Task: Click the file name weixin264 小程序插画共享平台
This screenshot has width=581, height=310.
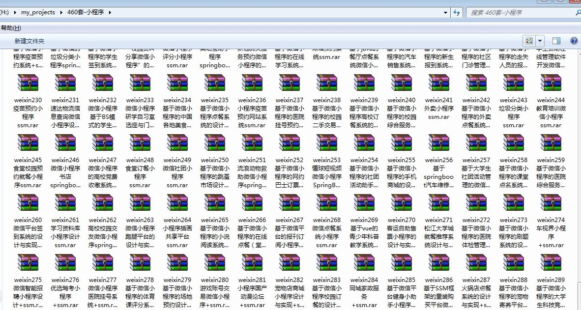Action: pyautogui.click(x=177, y=232)
